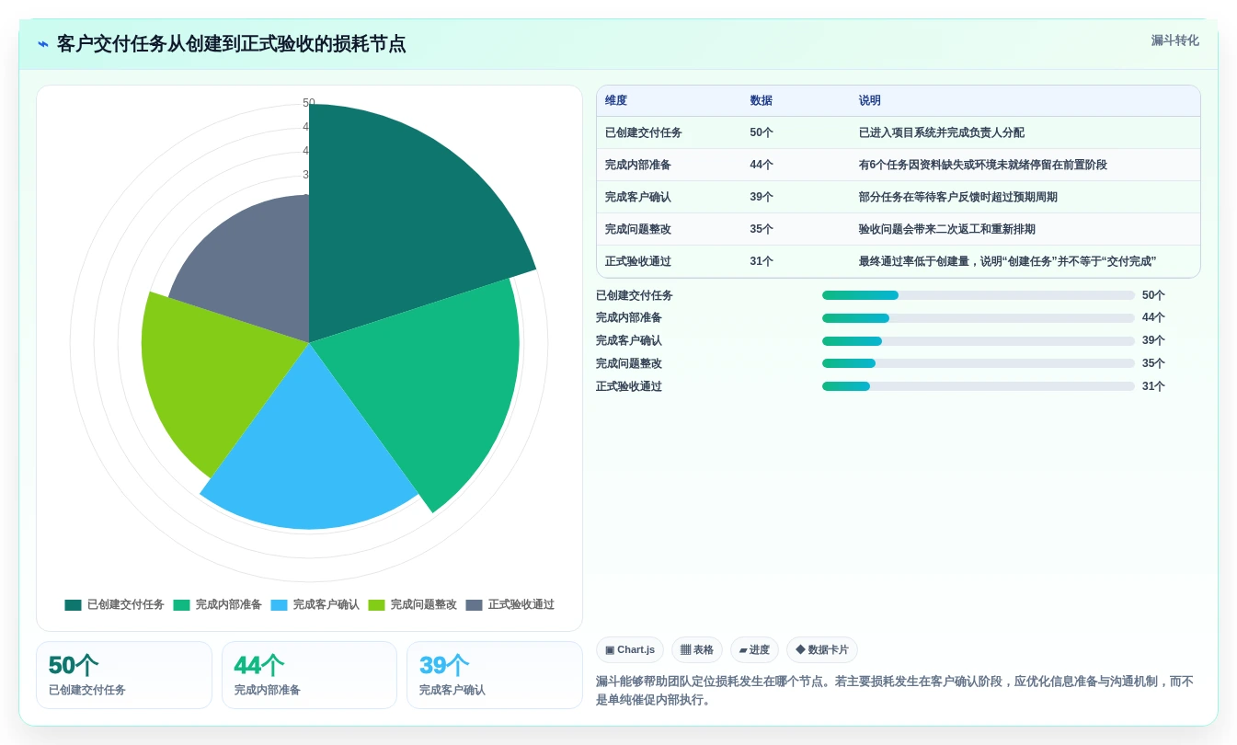This screenshot has height=745, width=1237.
Task: Click the 44个 value in the table
Action: tap(762, 165)
